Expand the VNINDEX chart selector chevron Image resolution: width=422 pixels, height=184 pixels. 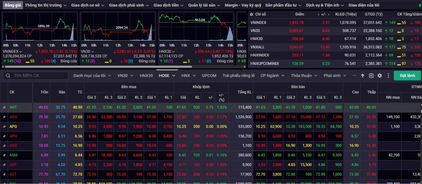coord(21,52)
